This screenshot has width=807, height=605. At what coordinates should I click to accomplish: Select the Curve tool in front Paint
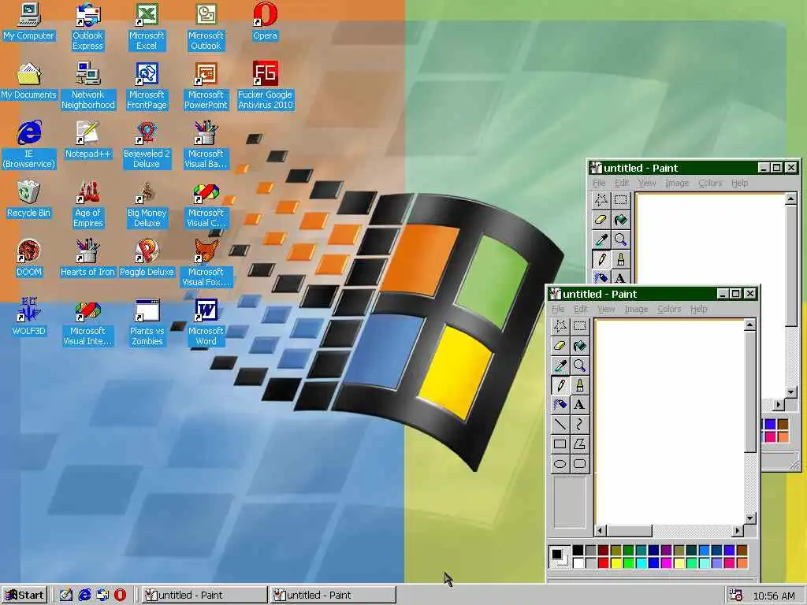point(579,424)
